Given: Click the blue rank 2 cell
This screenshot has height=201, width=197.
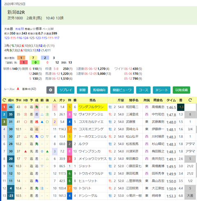Looking at the screenshot, I should tap(4, 114).
